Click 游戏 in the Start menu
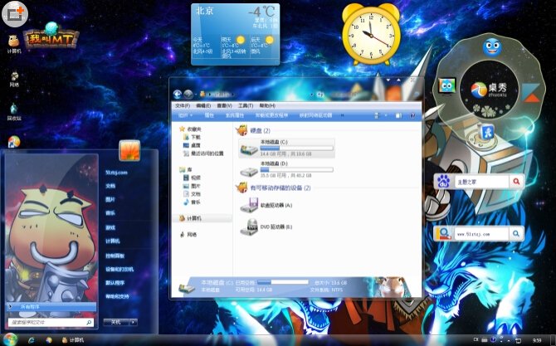556x346 pixels. click(x=110, y=227)
